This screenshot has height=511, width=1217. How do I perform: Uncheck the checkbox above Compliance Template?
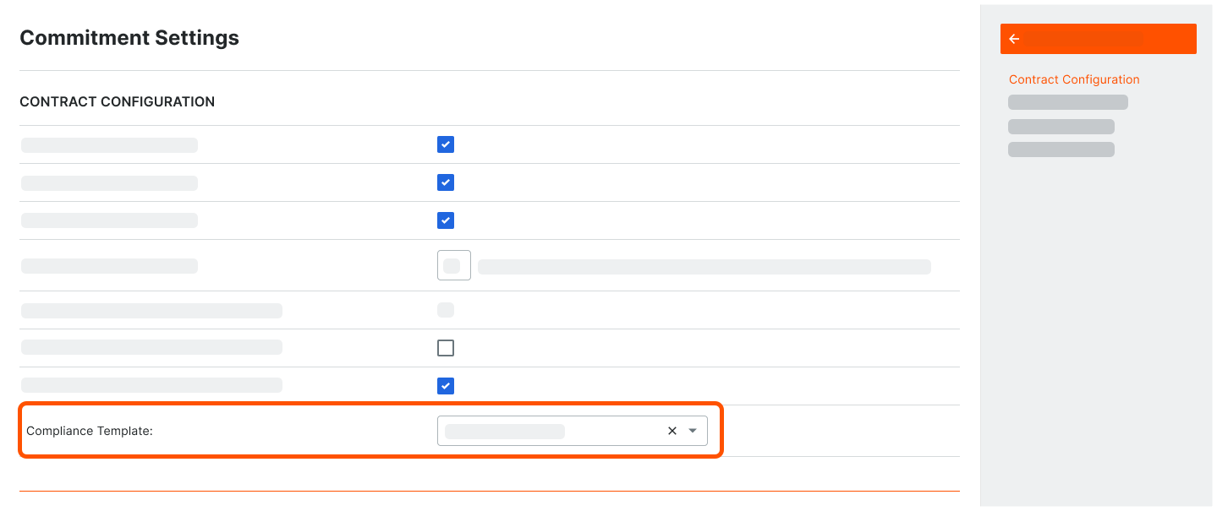coord(446,386)
